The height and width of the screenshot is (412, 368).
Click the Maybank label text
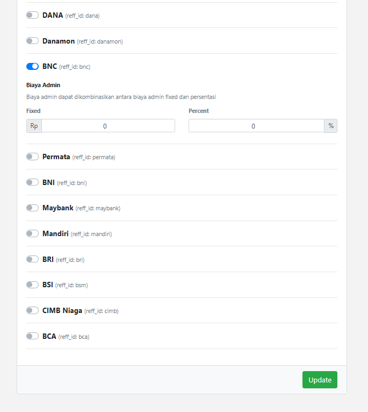point(58,208)
